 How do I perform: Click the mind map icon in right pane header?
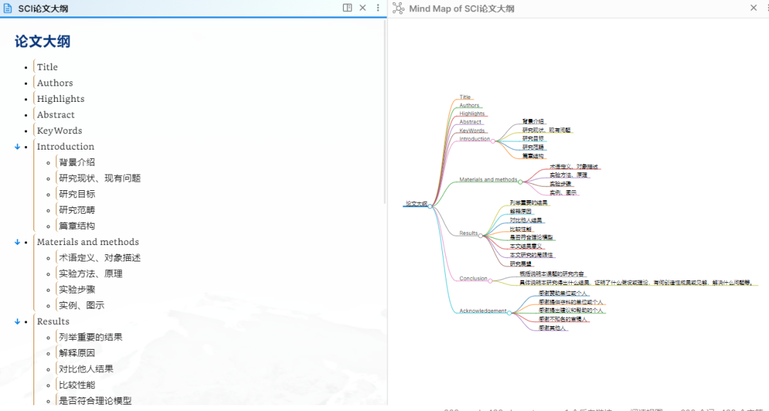click(x=398, y=9)
